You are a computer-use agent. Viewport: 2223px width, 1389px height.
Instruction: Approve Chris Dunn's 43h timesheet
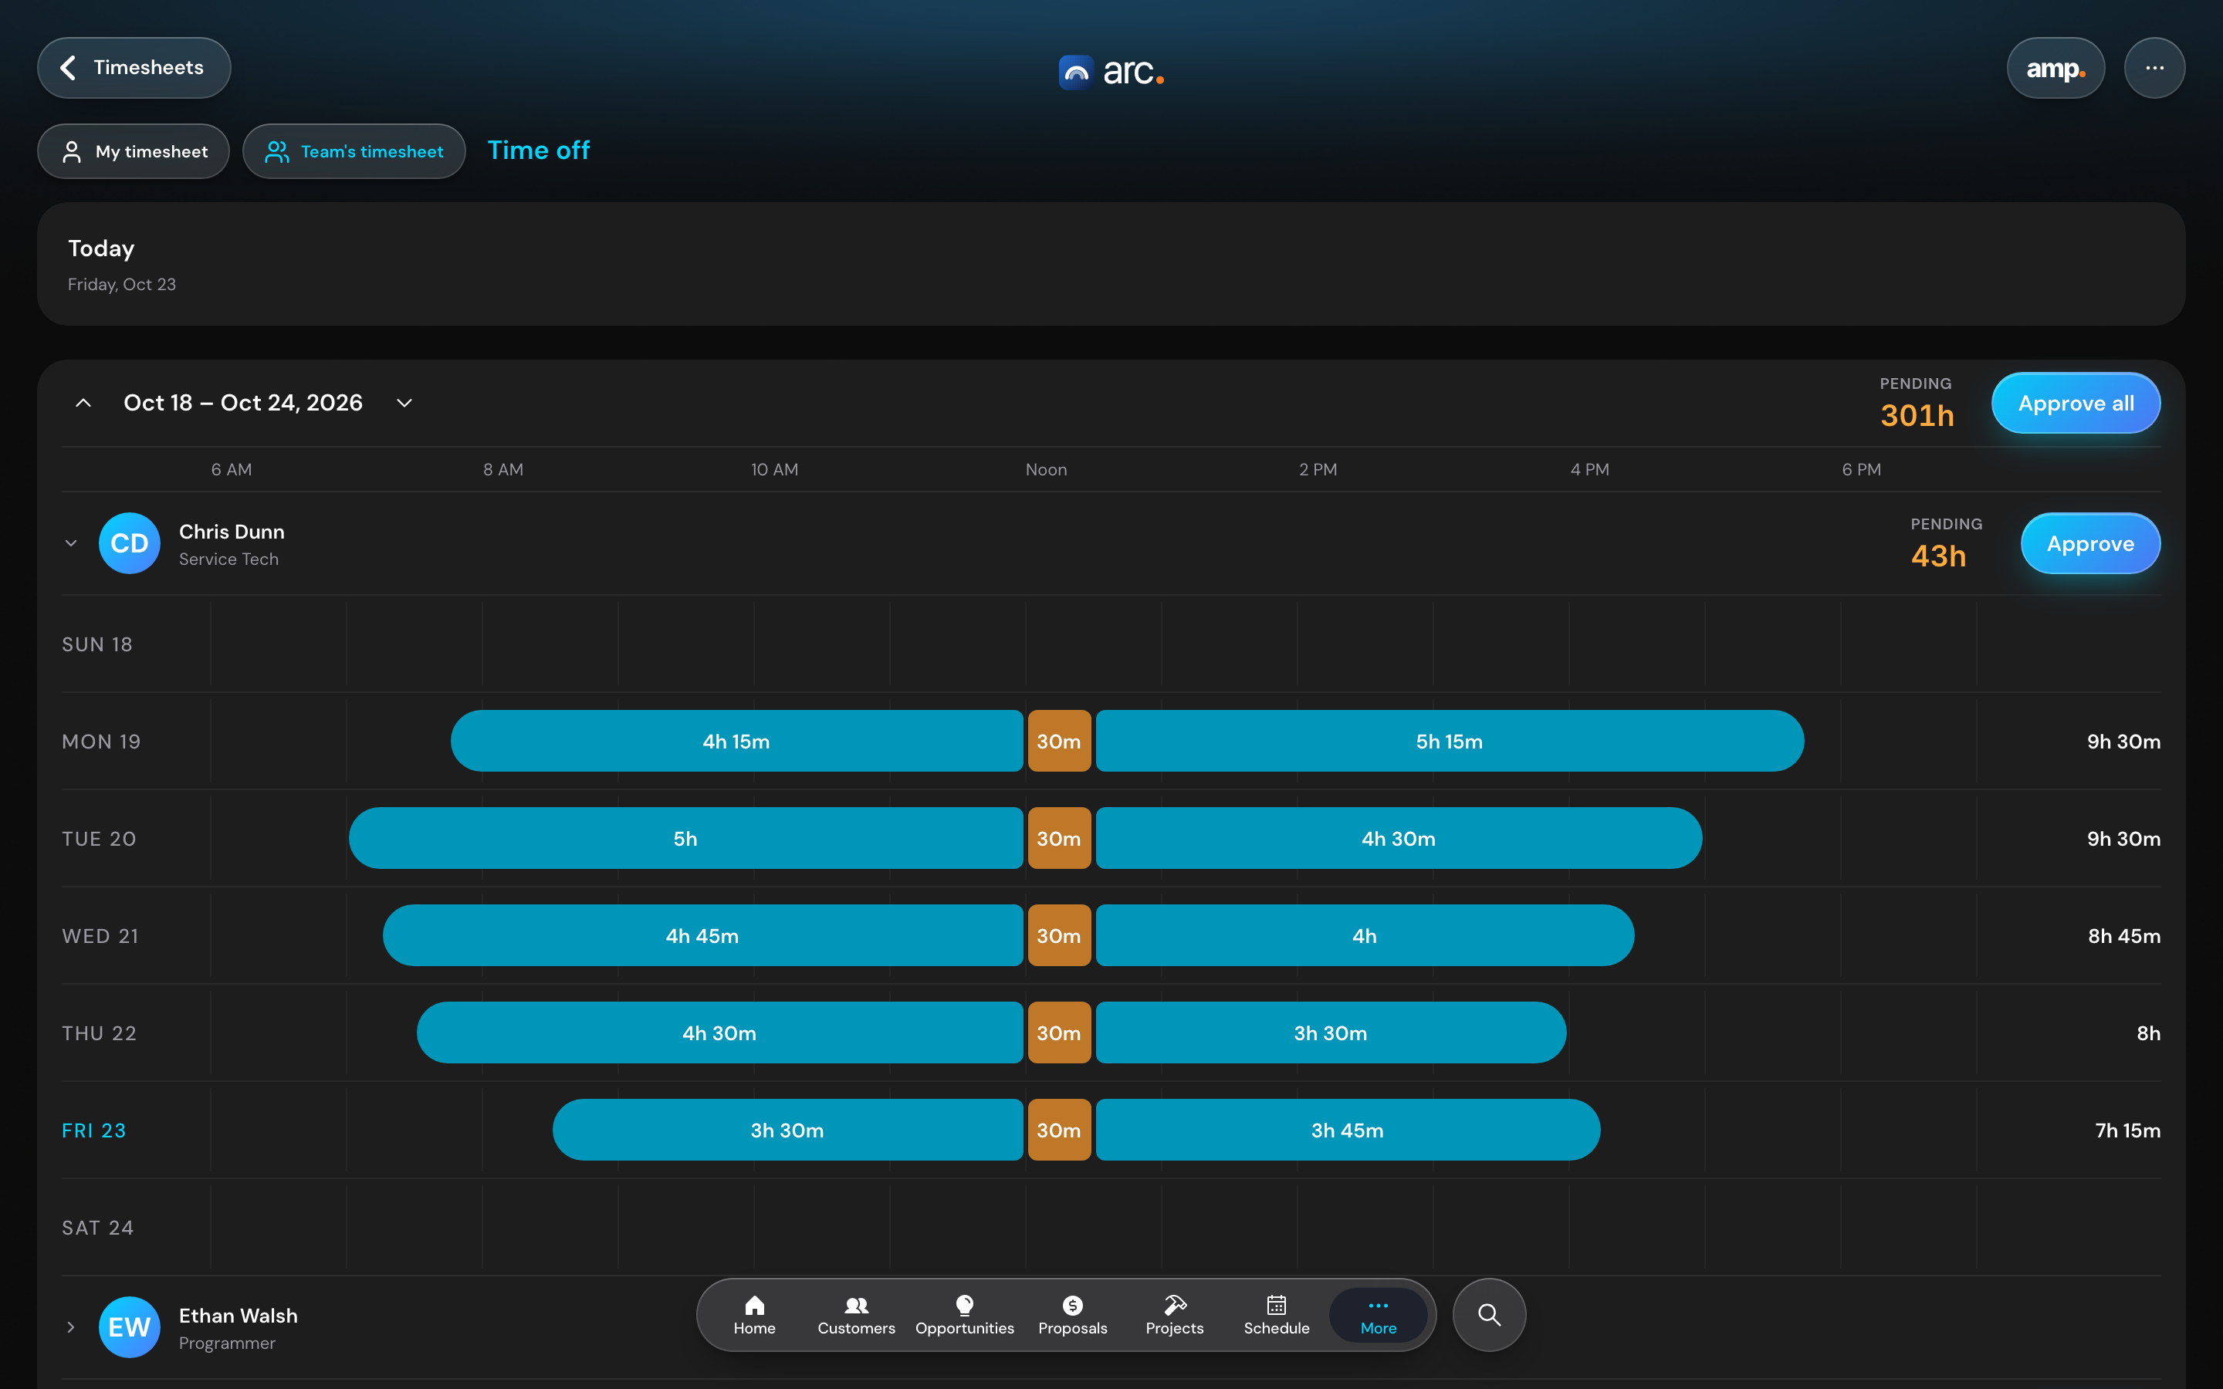tap(2089, 544)
